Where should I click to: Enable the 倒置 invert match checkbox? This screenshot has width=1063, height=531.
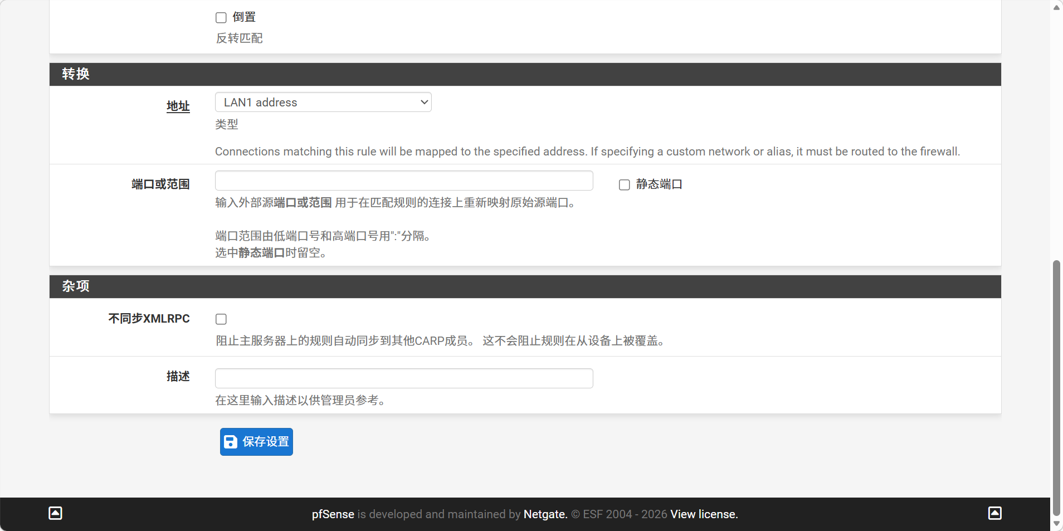[221, 18]
